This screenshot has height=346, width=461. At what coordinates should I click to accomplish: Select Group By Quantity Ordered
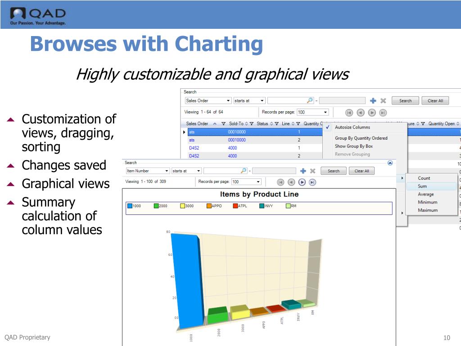pos(361,138)
